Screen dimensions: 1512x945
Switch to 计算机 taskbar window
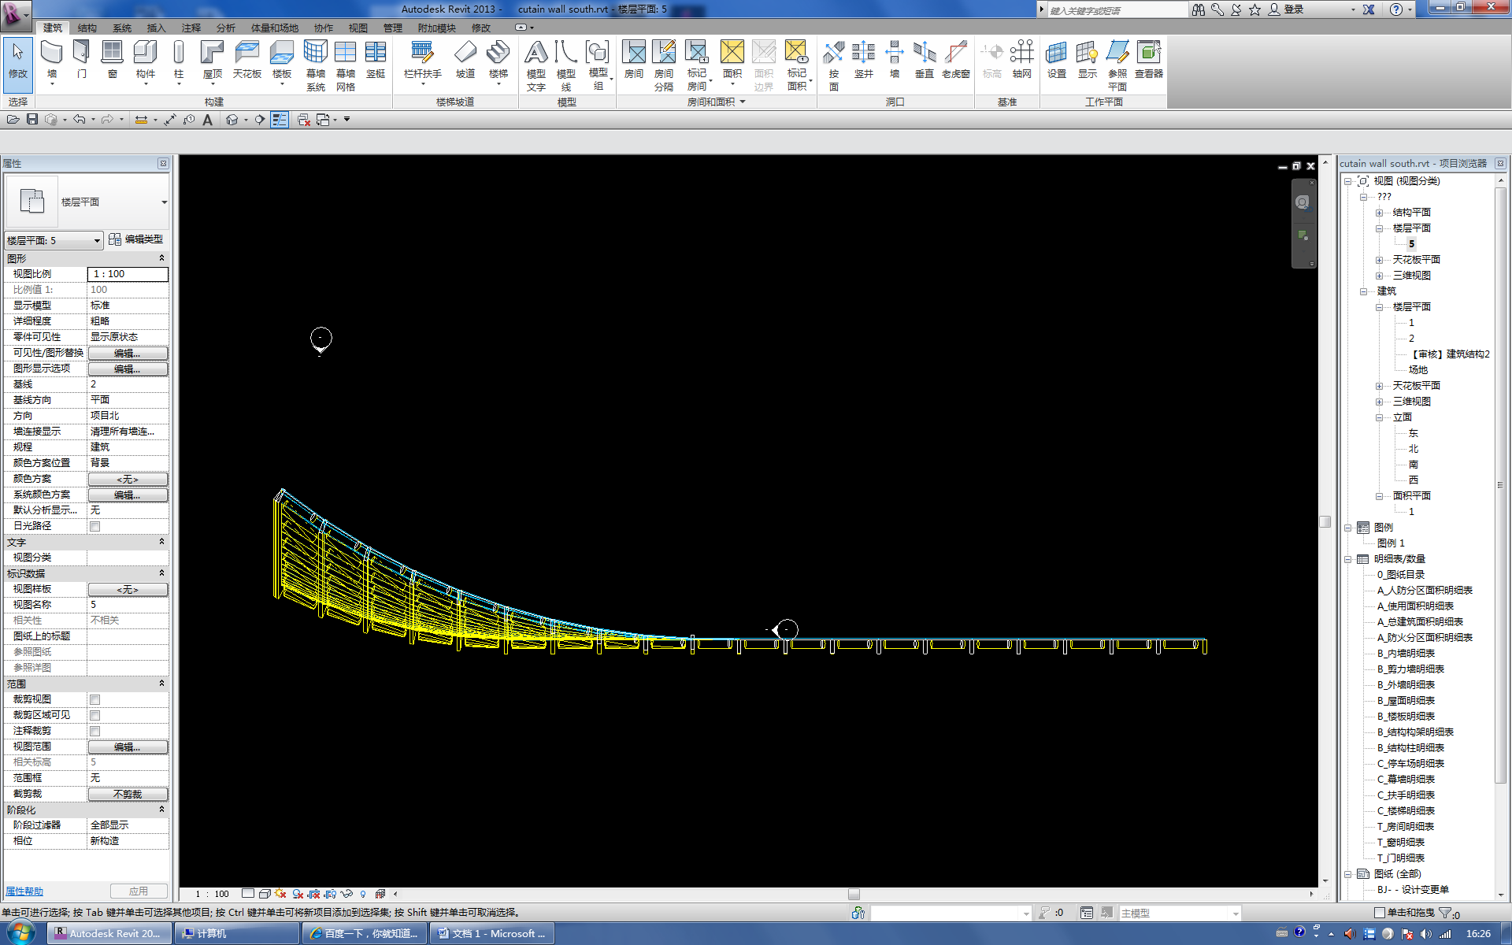[238, 933]
